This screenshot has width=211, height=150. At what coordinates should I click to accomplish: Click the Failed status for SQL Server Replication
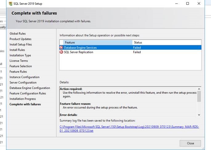point(137,52)
